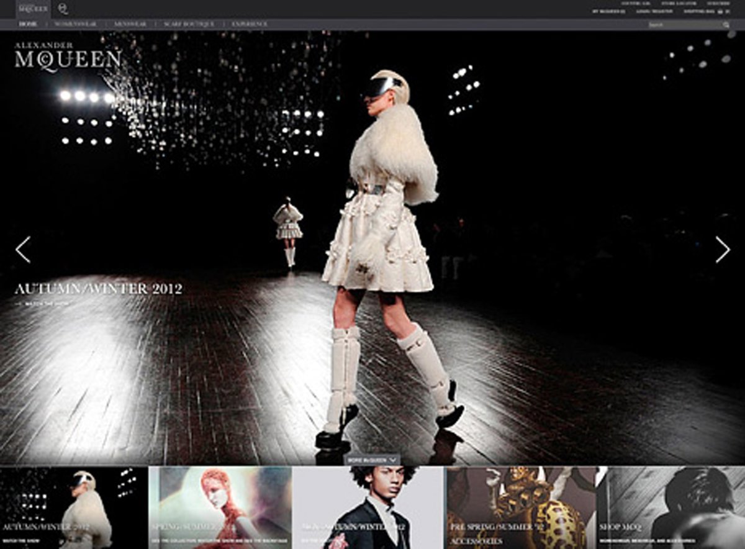Open the Scarf Boutique menu

click(189, 24)
